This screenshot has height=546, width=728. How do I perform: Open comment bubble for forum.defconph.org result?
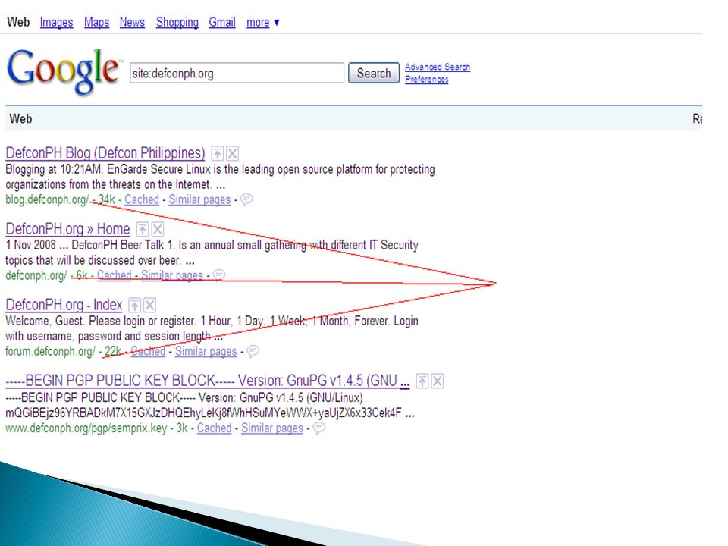pyautogui.click(x=253, y=351)
